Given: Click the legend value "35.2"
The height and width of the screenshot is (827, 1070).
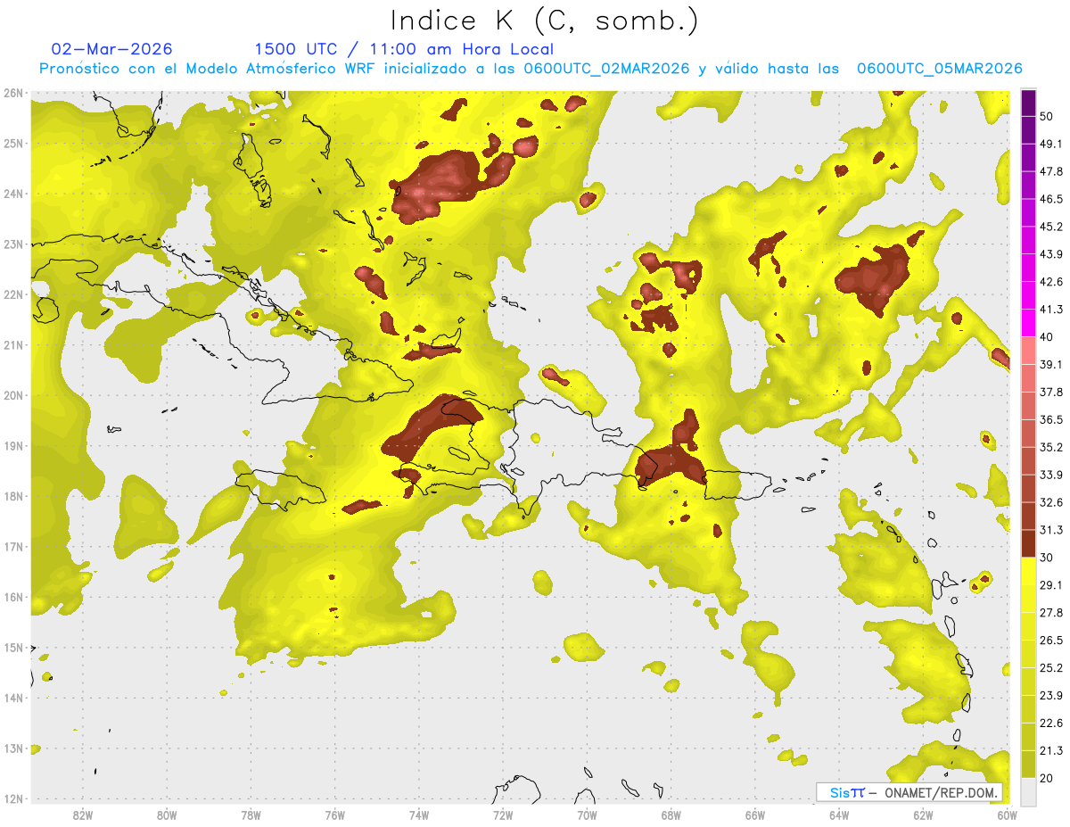Looking at the screenshot, I should pyautogui.click(x=1051, y=447).
